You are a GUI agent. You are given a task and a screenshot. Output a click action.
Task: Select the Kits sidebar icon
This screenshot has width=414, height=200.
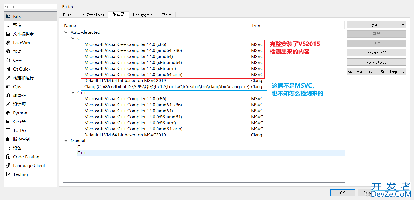pos(8,16)
